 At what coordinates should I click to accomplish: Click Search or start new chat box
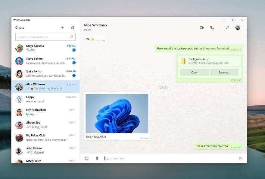tap(45, 37)
